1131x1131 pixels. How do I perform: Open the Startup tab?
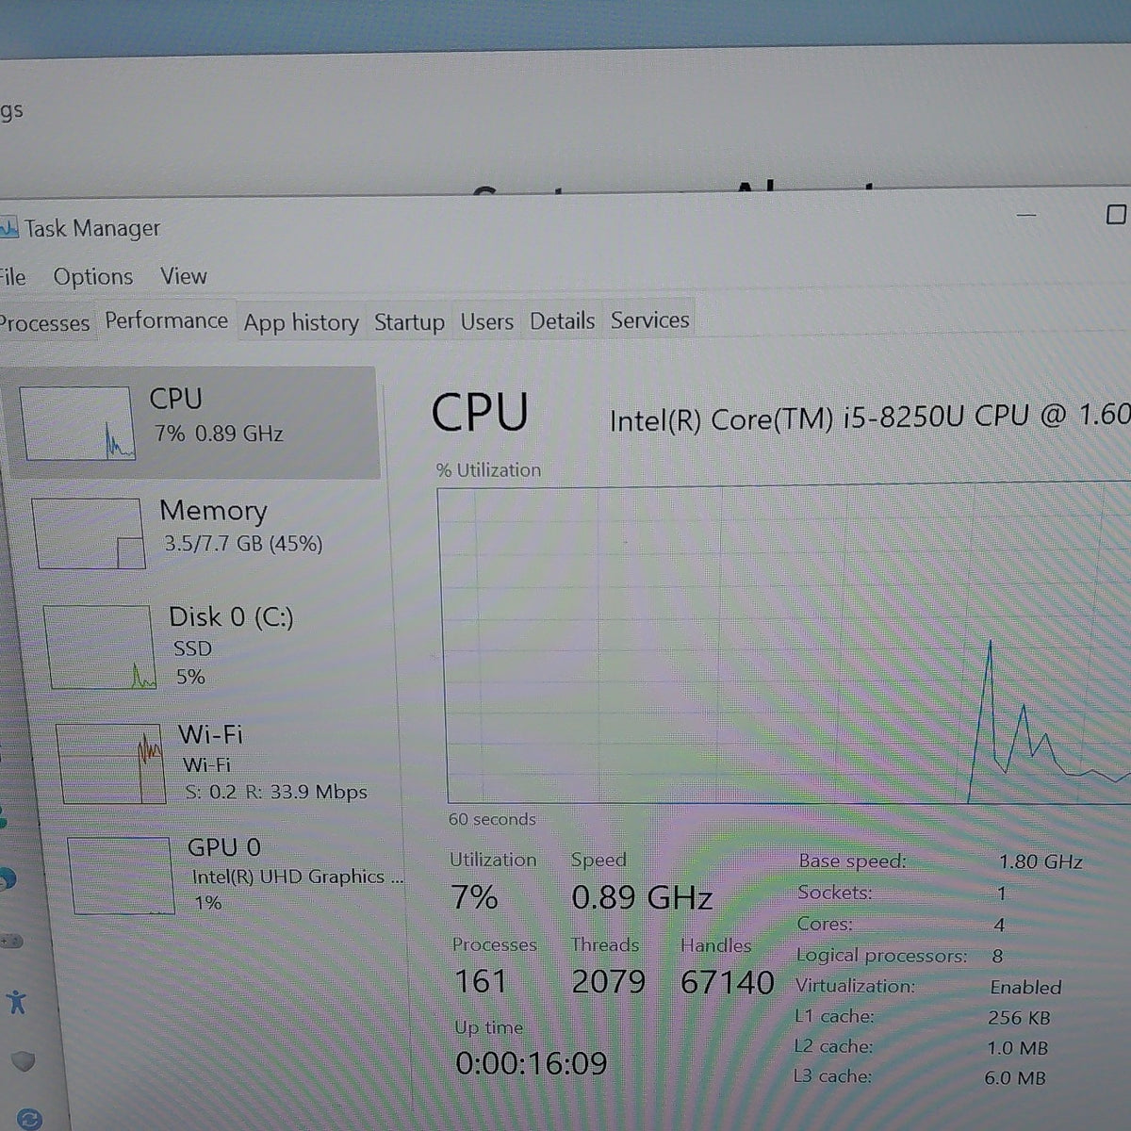pos(409,322)
